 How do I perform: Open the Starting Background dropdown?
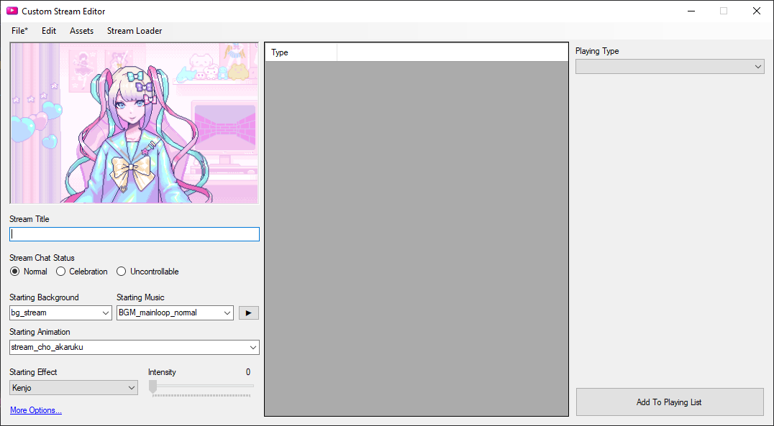click(106, 312)
